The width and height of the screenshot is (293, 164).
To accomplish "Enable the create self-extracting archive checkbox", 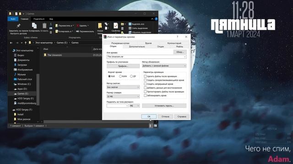I will pos(145,80).
